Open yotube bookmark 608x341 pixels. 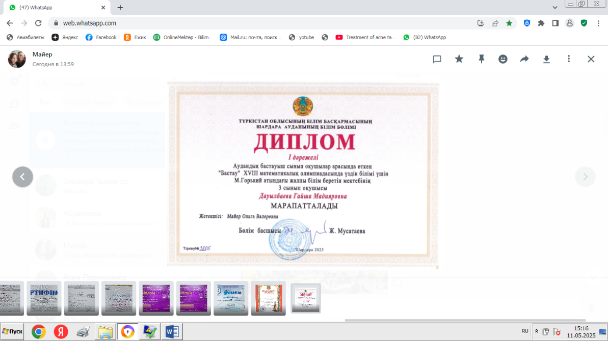[302, 37]
